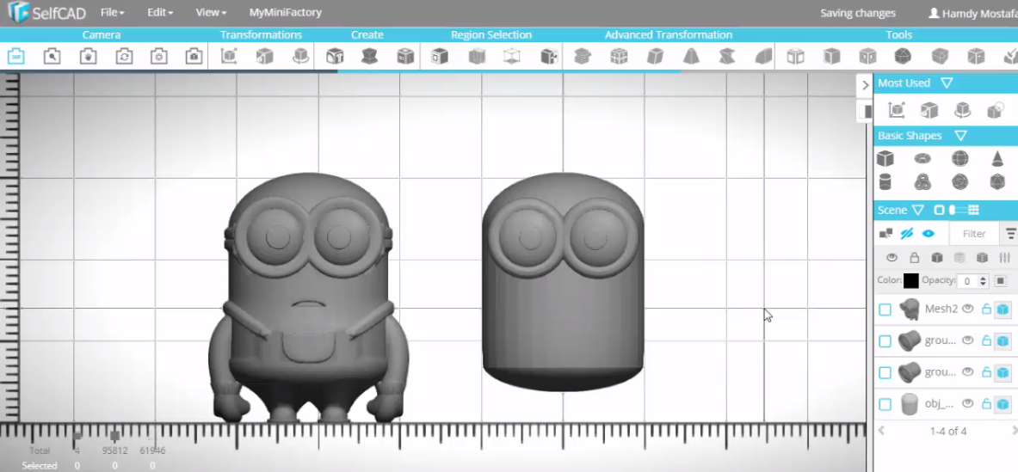Click the blue cube button on Mesh2 row
1018x472 pixels.
pos(1003,310)
